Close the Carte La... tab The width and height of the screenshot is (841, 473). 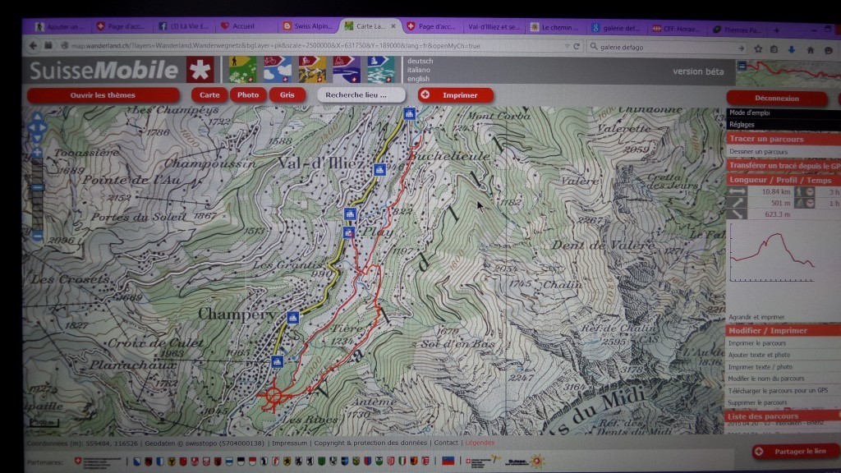tap(393, 25)
